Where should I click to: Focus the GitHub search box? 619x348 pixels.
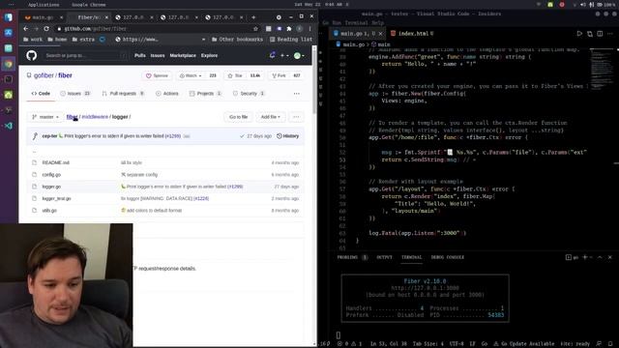coord(86,56)
